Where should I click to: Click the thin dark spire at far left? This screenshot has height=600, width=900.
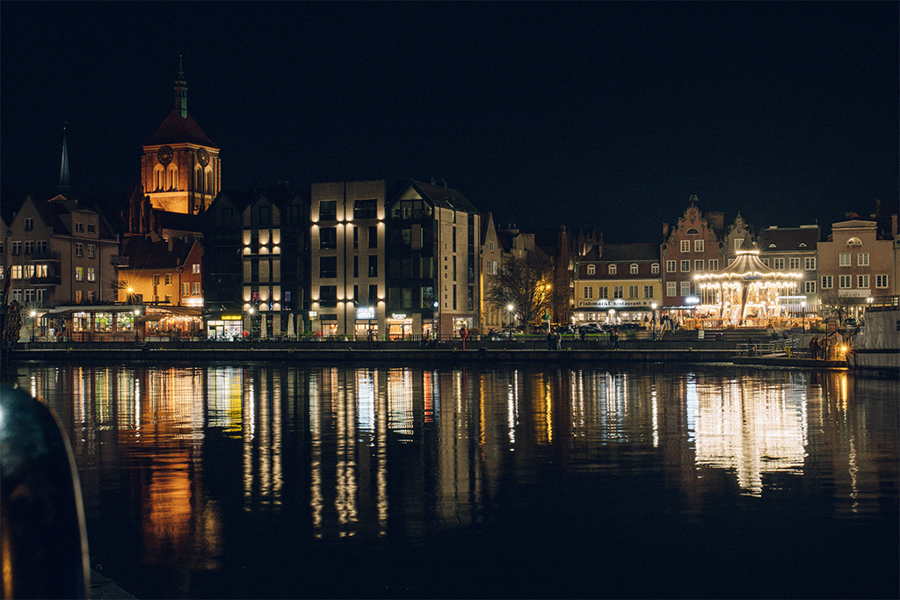(x=64, y=163)
